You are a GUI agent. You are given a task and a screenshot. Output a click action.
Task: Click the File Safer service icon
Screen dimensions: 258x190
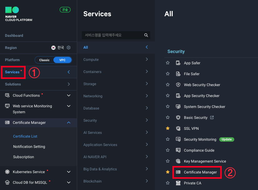[x=178, y=74]
